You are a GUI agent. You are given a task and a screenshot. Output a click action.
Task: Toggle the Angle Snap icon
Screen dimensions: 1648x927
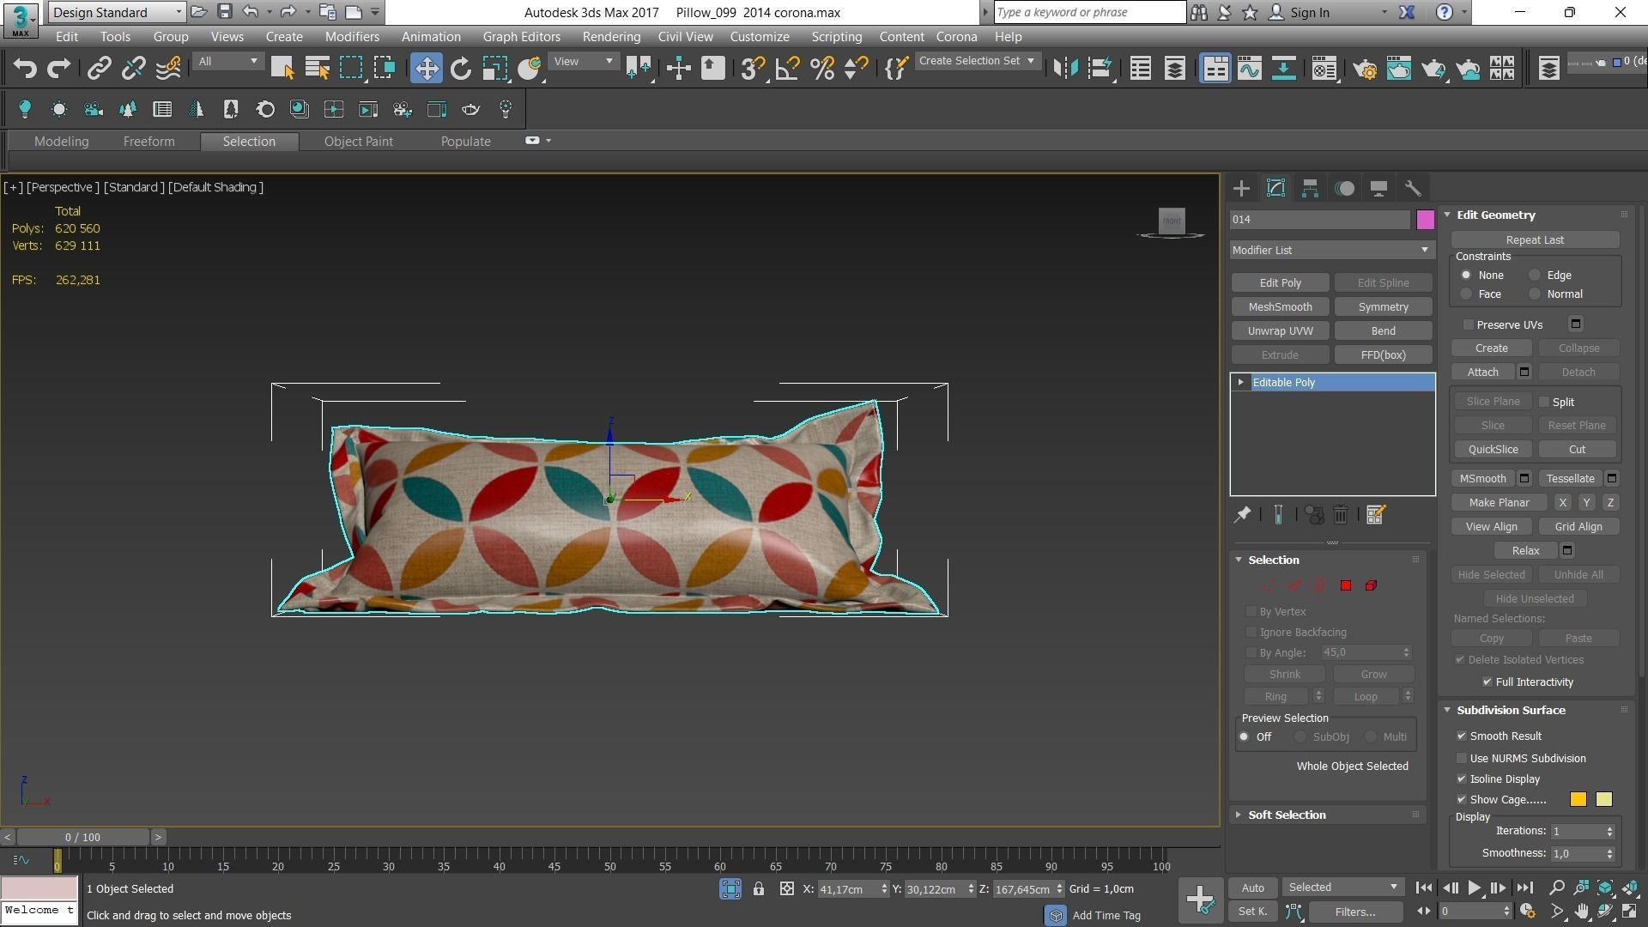[787, 69]
